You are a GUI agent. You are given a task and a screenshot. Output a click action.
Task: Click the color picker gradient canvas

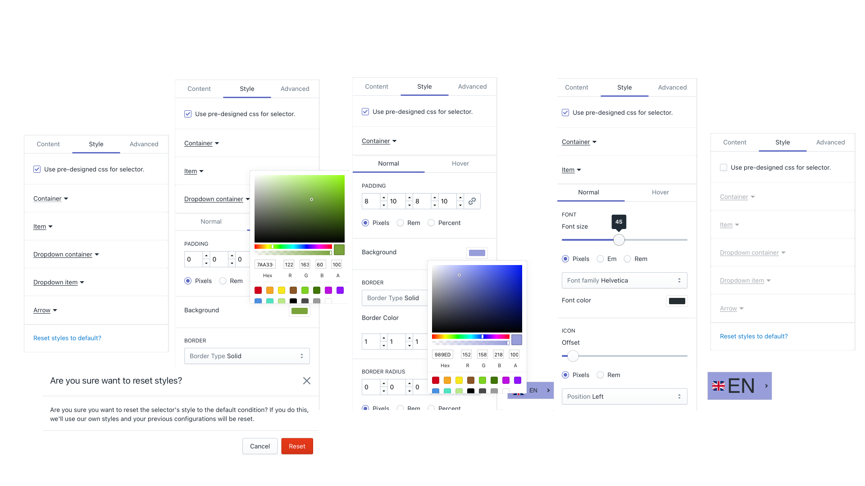(x=300, y=208)
